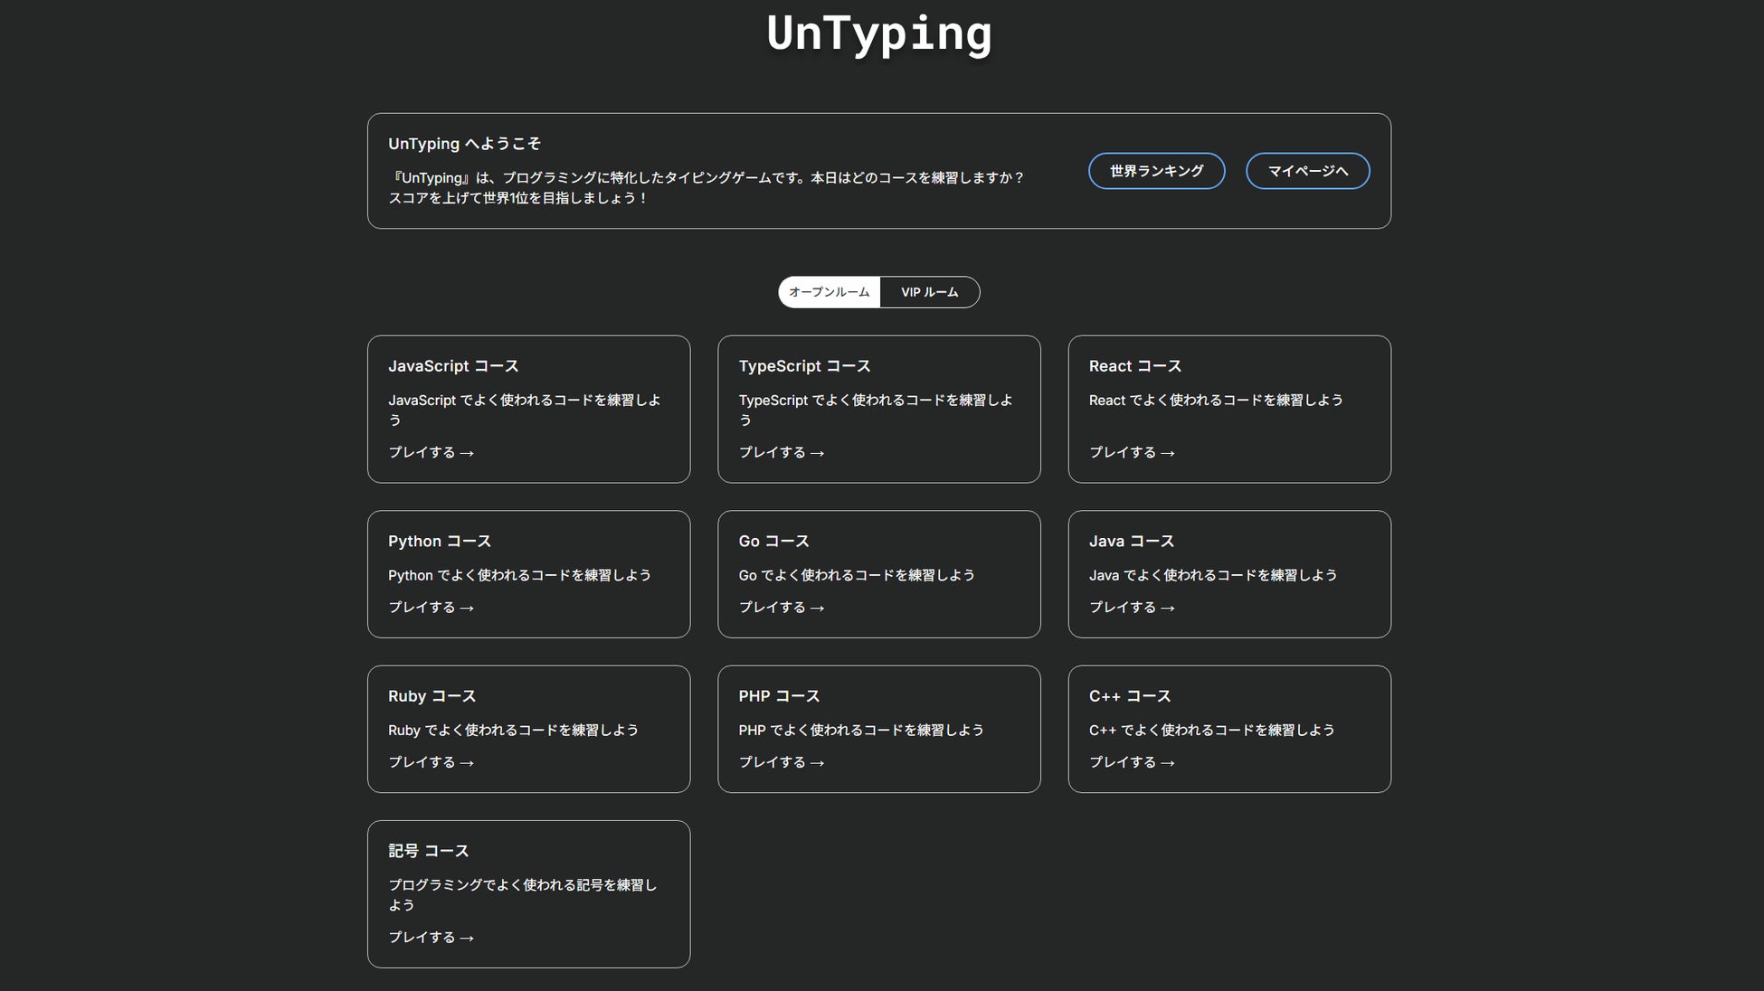The image size is (1764, 991).
Task: Click プレイする arrow in Java course
Action: click(x=1131, y=608)
